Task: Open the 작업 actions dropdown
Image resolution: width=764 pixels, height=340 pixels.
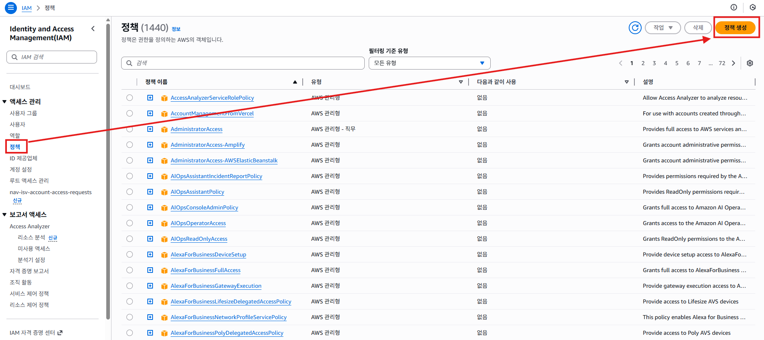Action: coord(663,28)
